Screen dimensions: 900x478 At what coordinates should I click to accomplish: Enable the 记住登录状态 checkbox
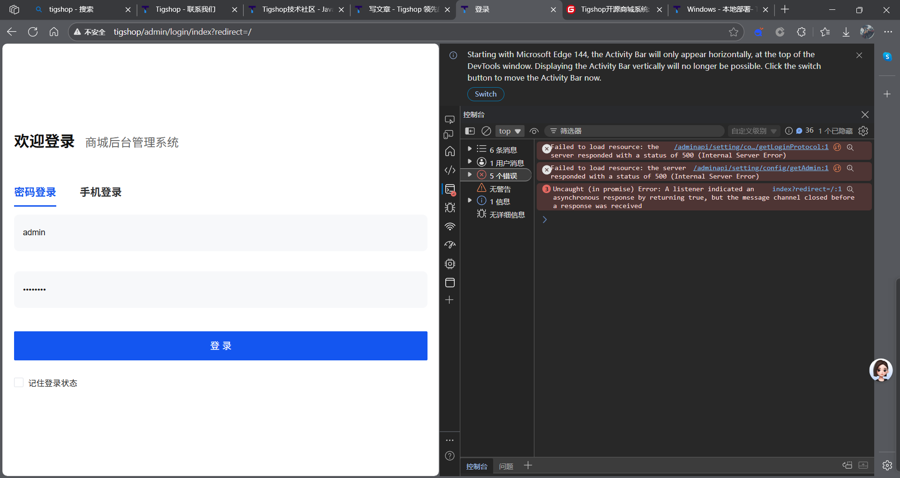click(19, 382)
